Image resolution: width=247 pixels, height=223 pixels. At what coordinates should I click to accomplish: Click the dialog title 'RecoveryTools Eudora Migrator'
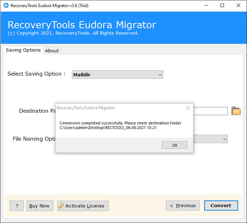point(86,108)
